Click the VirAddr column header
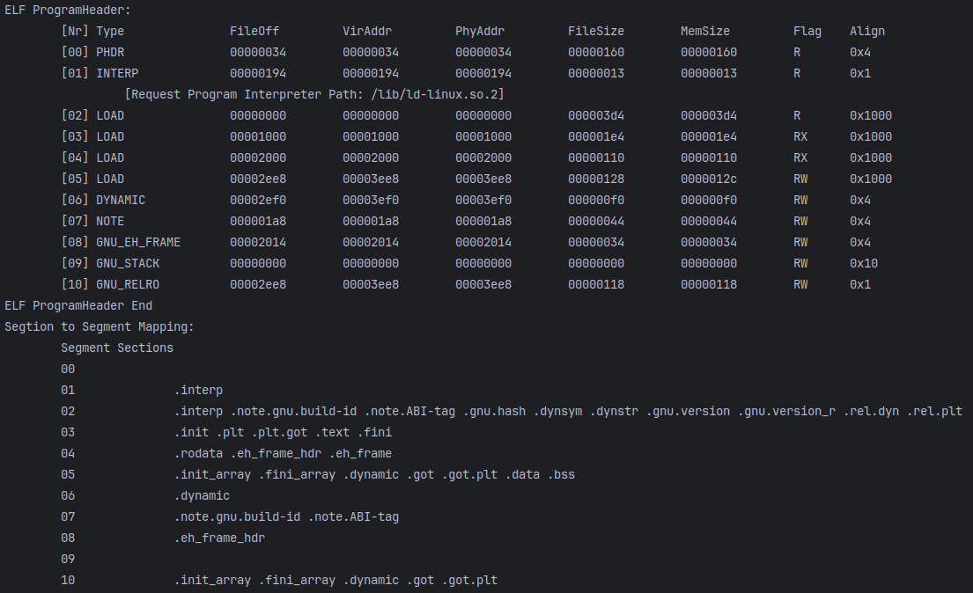Viewport: 973px width, 593px height. [367, 31]
